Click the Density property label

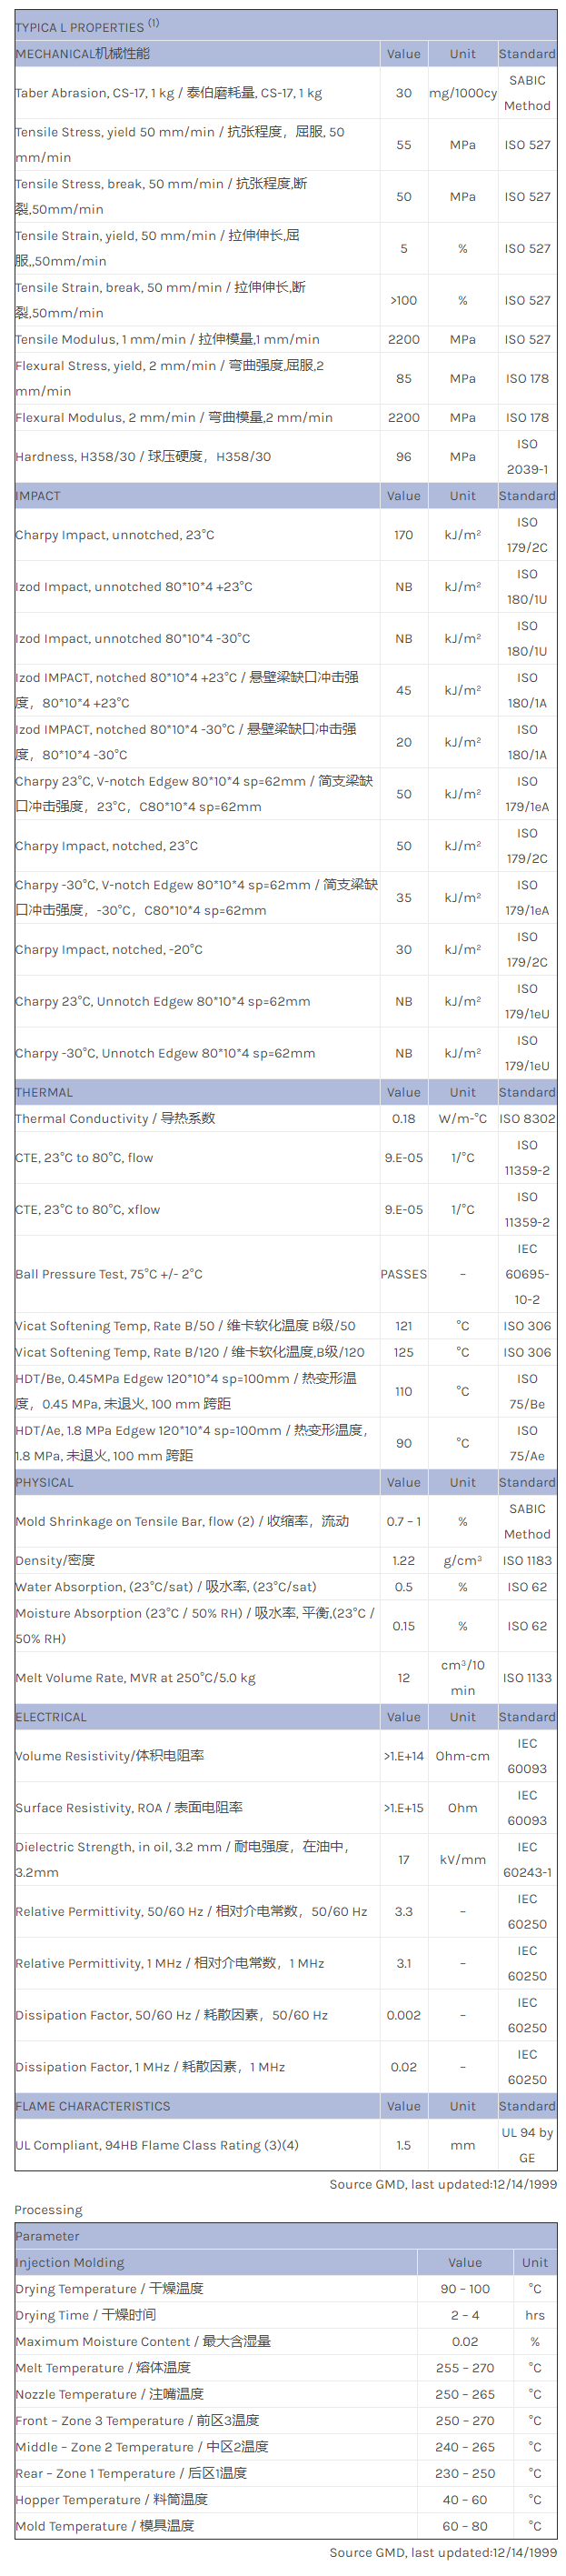pos(55,1560)
